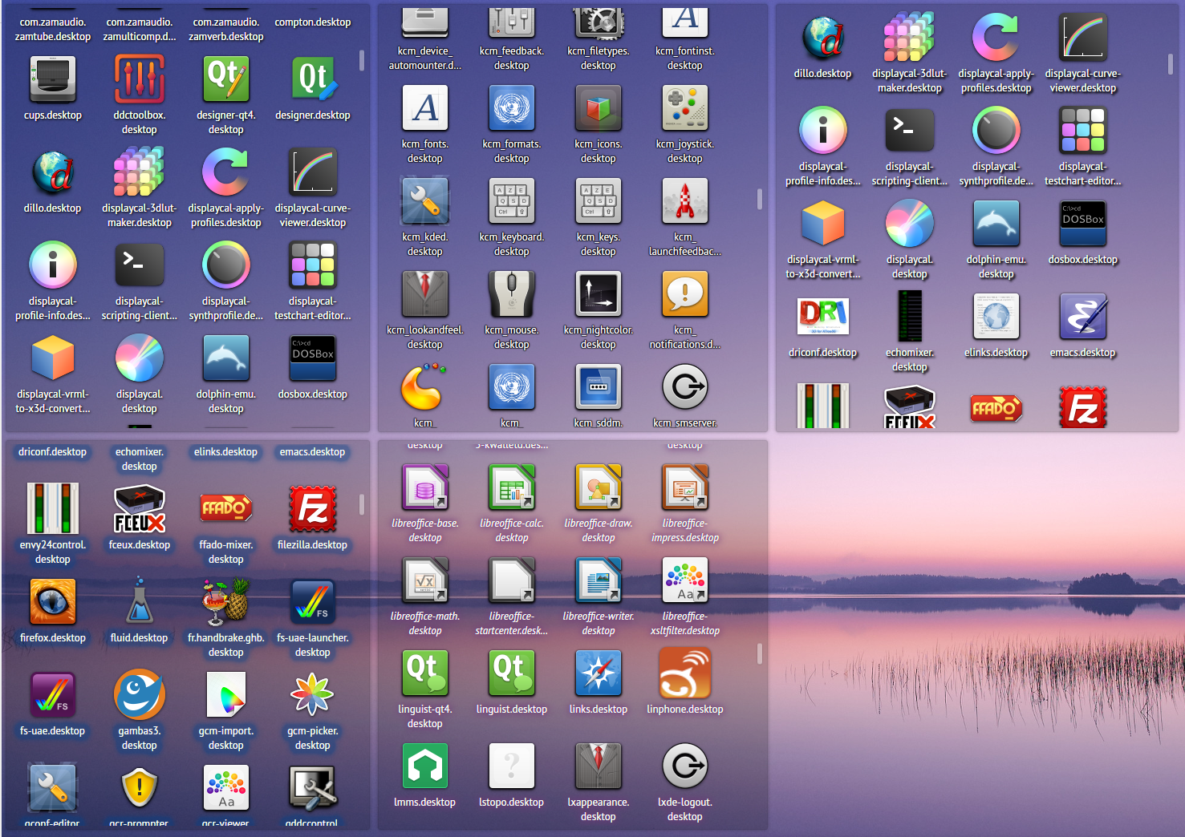The image size is (1185, 837).
Task: Launch firefox.desktop
Action: pyautogui.click(x=53, y=602)
